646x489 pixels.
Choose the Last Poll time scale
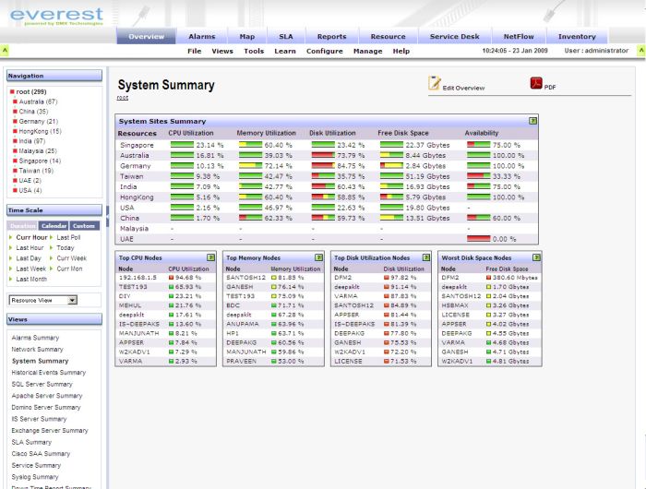click(68, 237)
